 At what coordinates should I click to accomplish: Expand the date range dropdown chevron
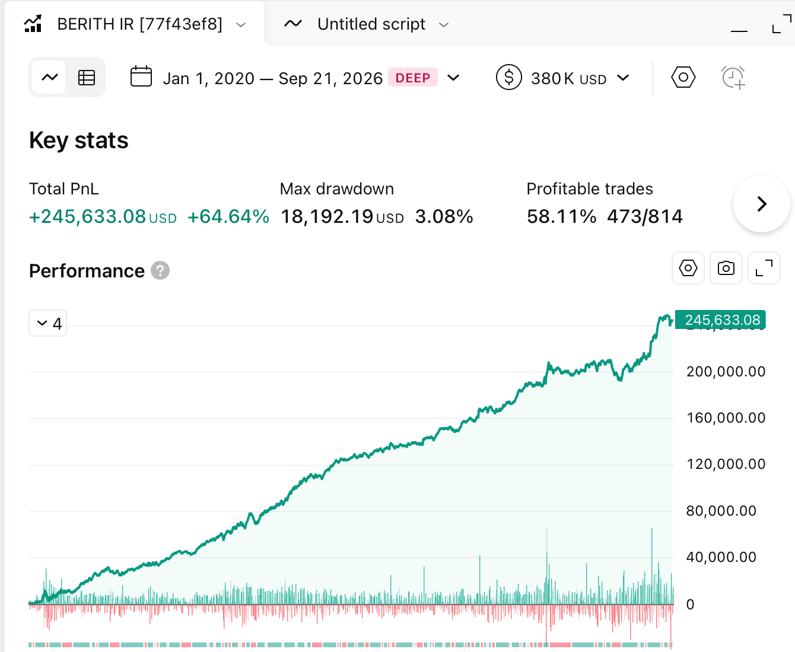click(453, 78)
